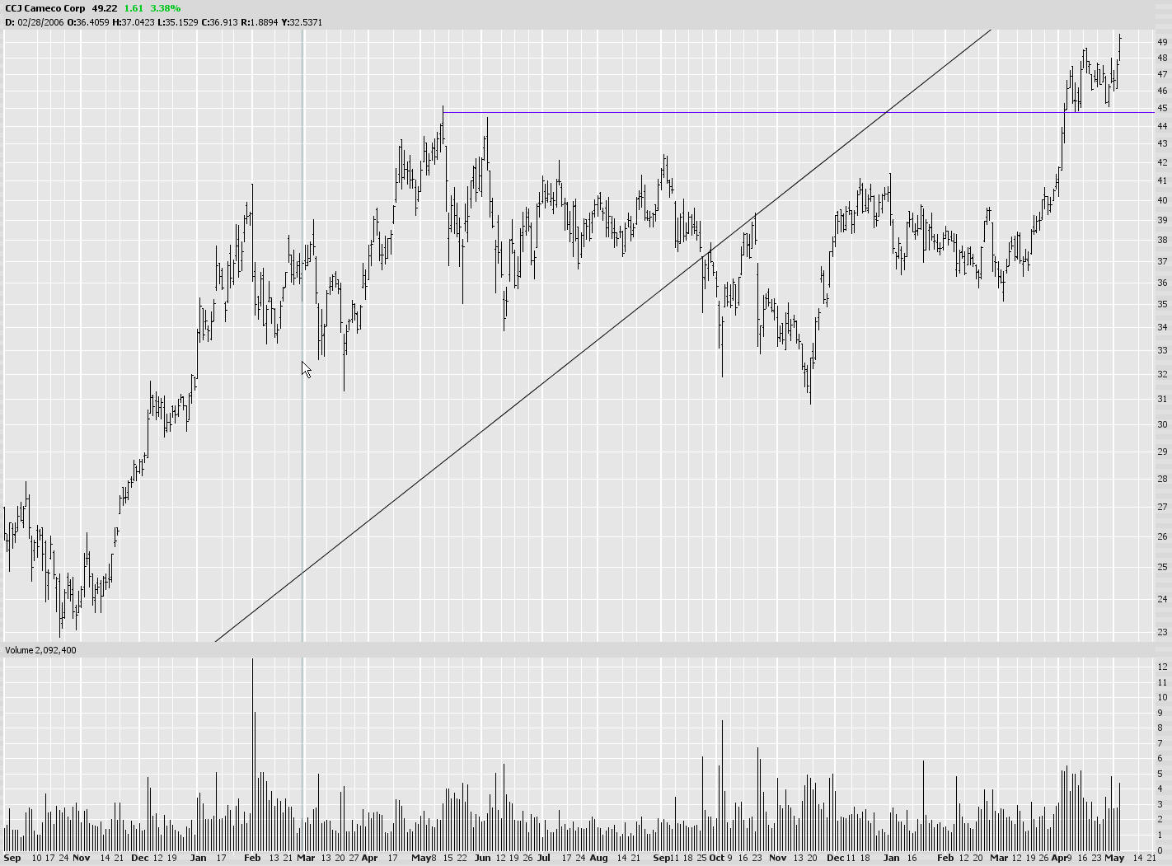
Task: Click the open value O:36.4059
Action: click(x=90, y=22)
